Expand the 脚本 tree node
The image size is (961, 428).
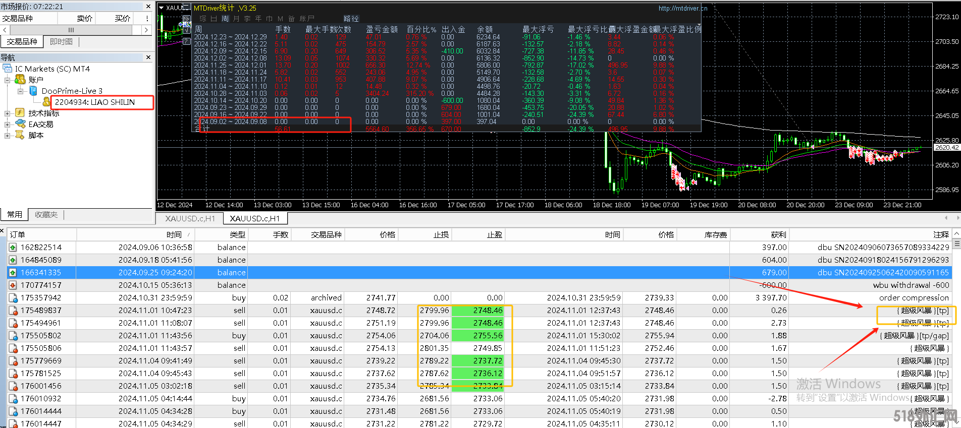[x=7, y=135]
